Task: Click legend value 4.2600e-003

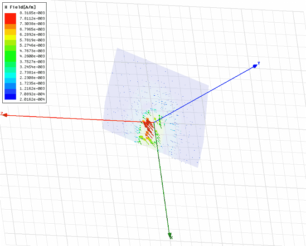Action: 32,56
